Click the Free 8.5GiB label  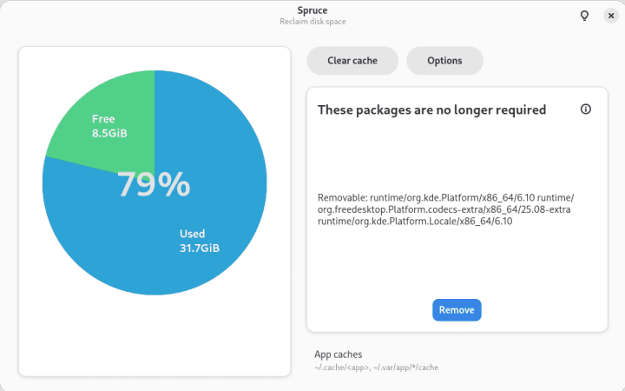(110, 127)
